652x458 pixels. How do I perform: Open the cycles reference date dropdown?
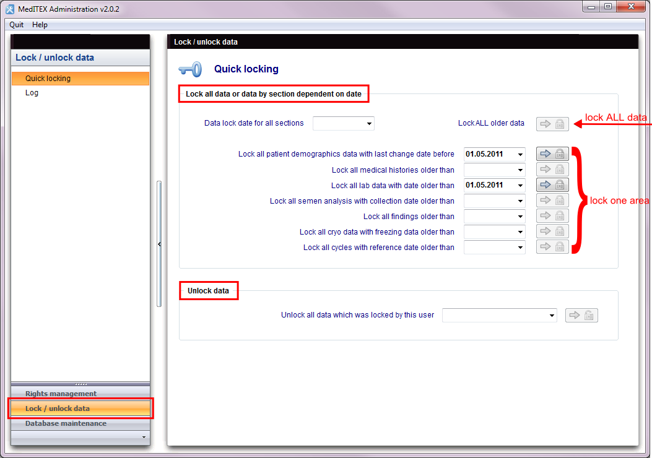click(x=520, y=248)
